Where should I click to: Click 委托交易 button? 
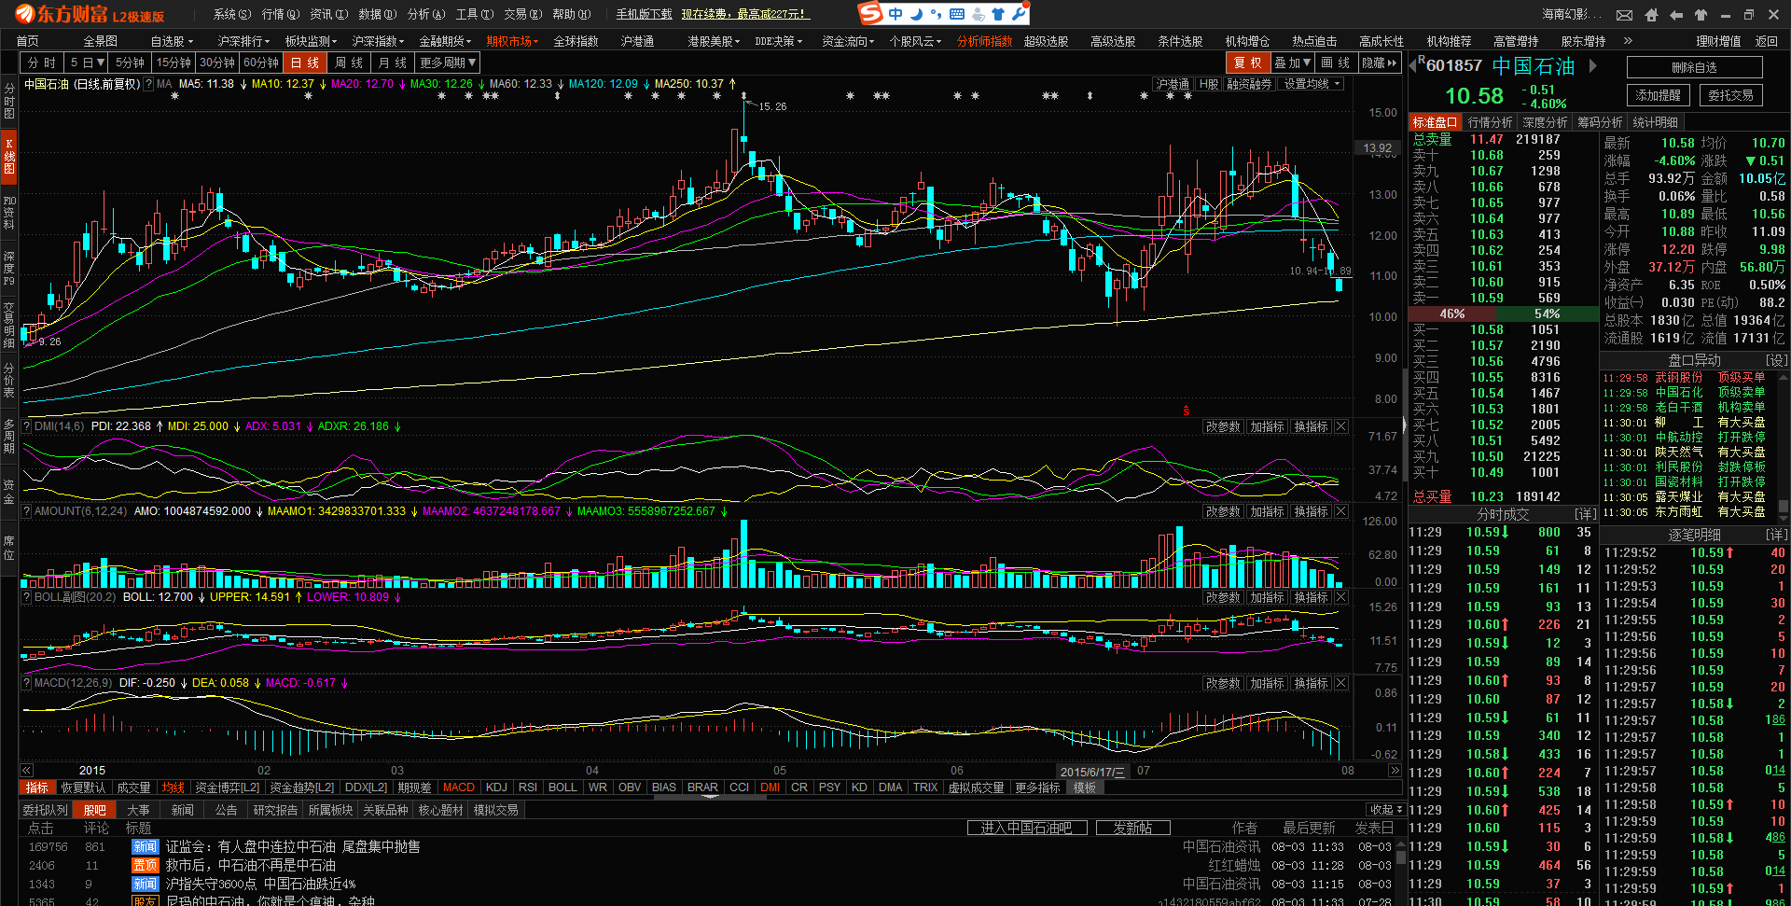(x=1730, y=95)
